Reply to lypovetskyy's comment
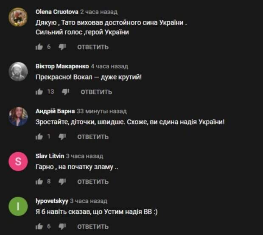The height and width of the screenshot is (235, 263). tap(93, 227)
